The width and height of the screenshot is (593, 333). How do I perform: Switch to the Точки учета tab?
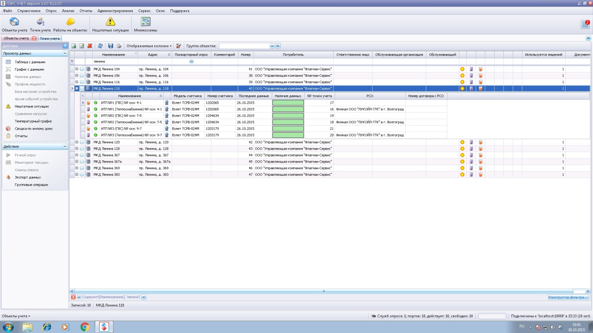pyautogui.click(x=50, y=39)
